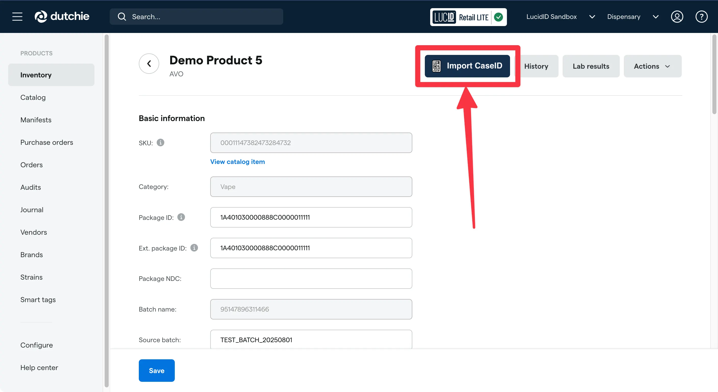Screen dimensions: 718x392
Task: Open the hamburger navigation menu
Action: pos(17,17)
